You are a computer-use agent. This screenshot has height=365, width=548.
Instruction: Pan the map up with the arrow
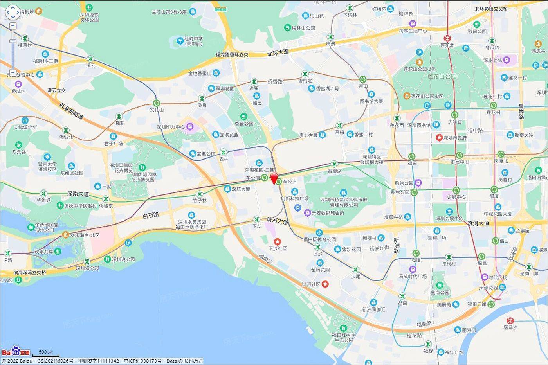coord(13,8)
